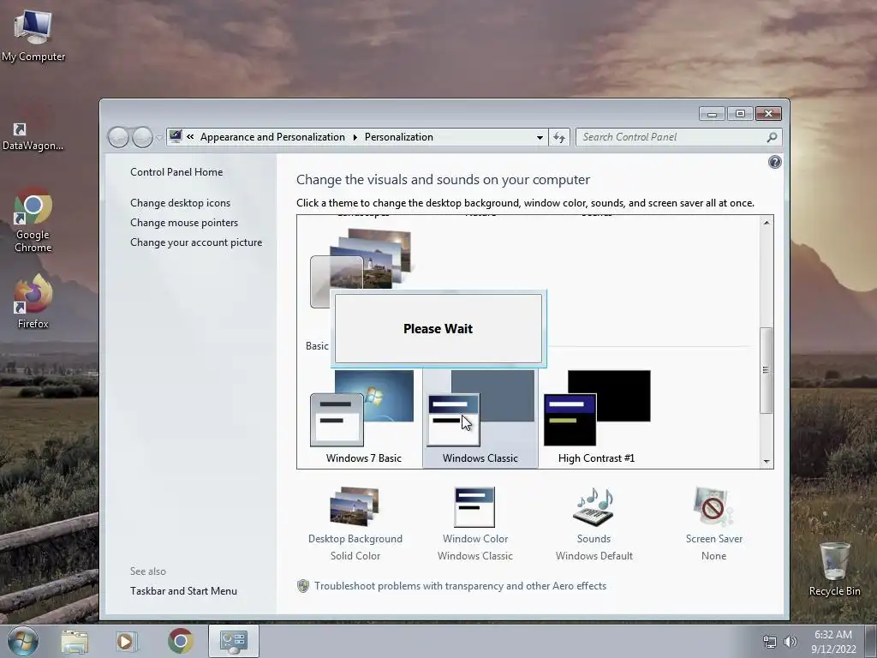Open the Windows Start menu orb
The width and height of the screenshot is (877, 658).
pyautogui.click(x=23, y=641)
